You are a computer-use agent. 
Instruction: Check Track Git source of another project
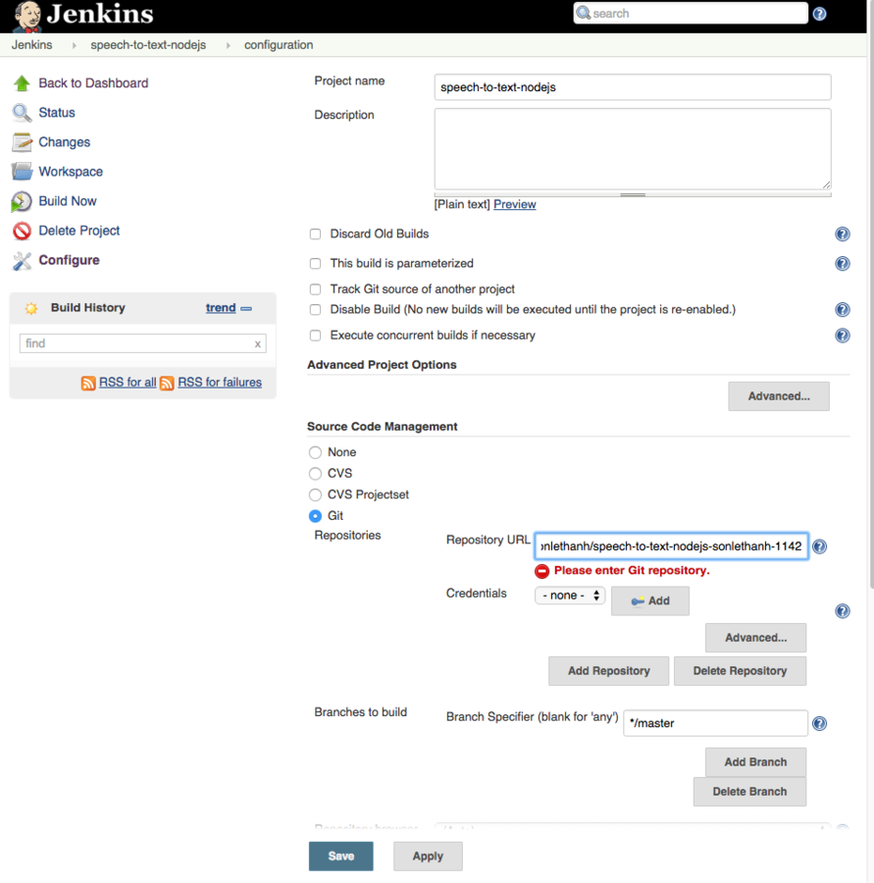pyautogui.click(x=315, y=289)
